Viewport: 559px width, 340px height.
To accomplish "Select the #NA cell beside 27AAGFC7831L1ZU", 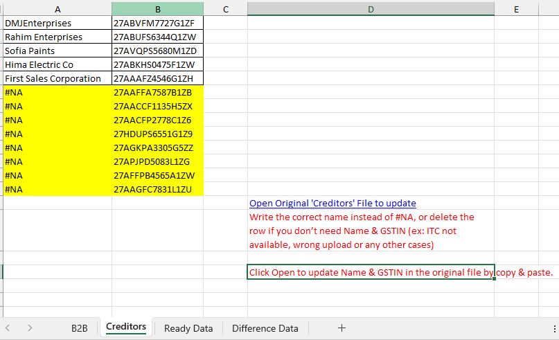I will (57, 189).
